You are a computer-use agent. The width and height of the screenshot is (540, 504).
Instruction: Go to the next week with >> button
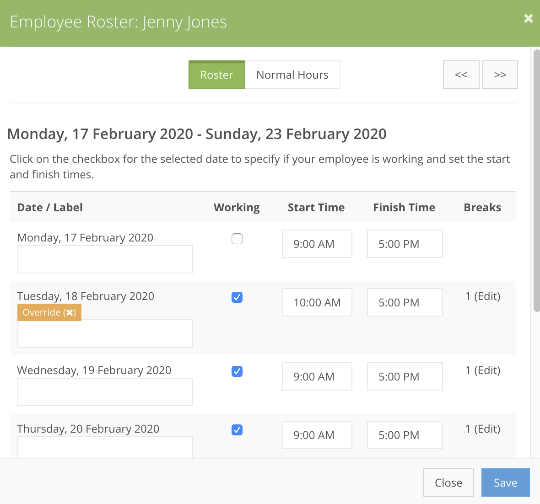pos(500,75)
